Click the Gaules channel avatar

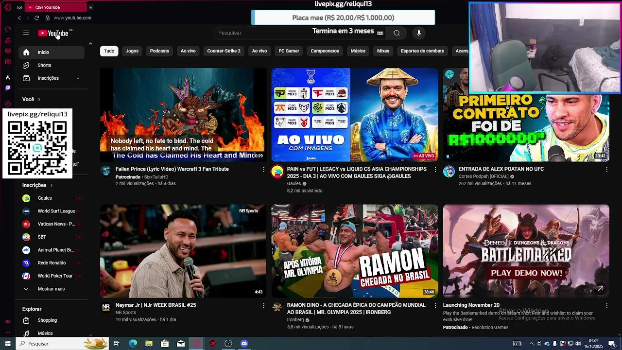pyautogui.click(x=277, y=172)
